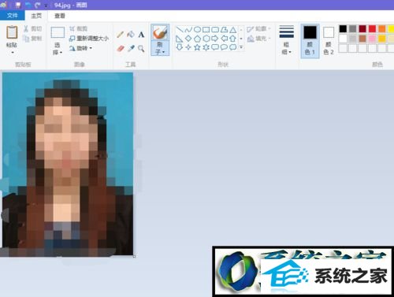Image resolution: width=394 pixels, height=297 pixels.
Task: Choose the Right arrow shape
Action: coord(215,39)
